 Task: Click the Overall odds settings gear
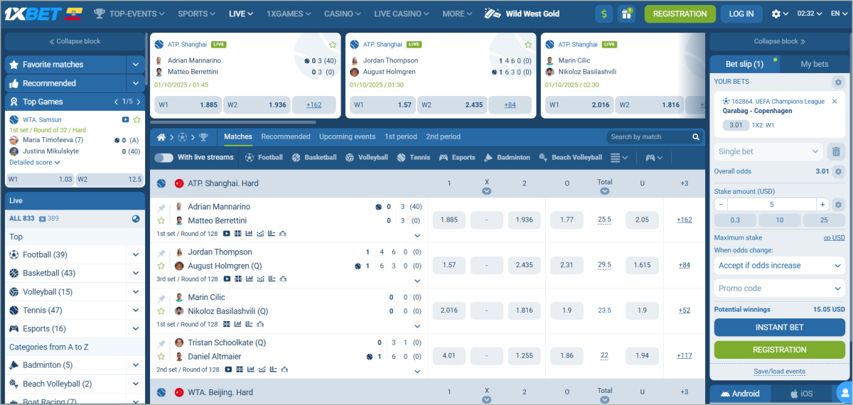[838, 171]
